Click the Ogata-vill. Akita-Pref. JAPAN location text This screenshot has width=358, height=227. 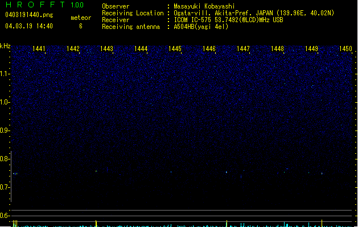(254, 13)
